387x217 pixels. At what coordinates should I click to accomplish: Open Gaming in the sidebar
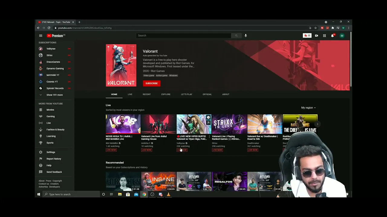54,116
